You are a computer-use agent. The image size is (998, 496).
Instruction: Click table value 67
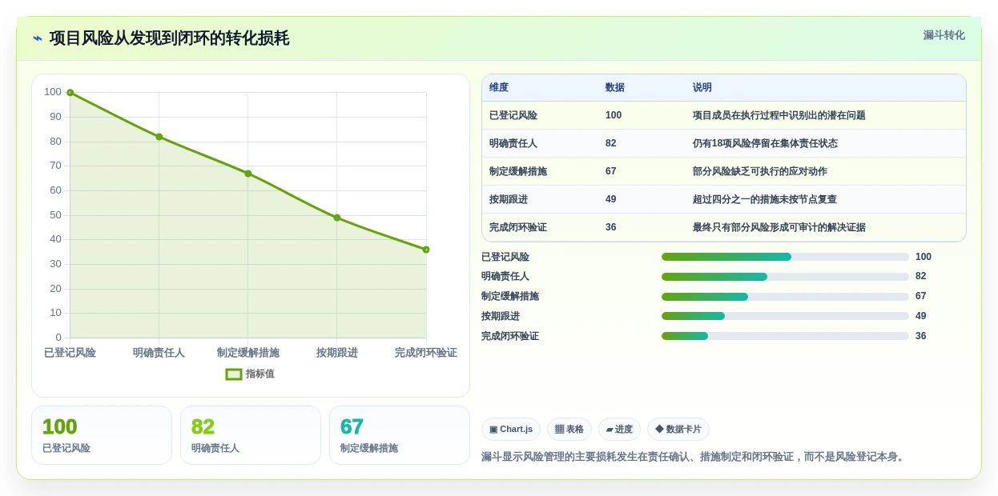click(x=611, y=172)
